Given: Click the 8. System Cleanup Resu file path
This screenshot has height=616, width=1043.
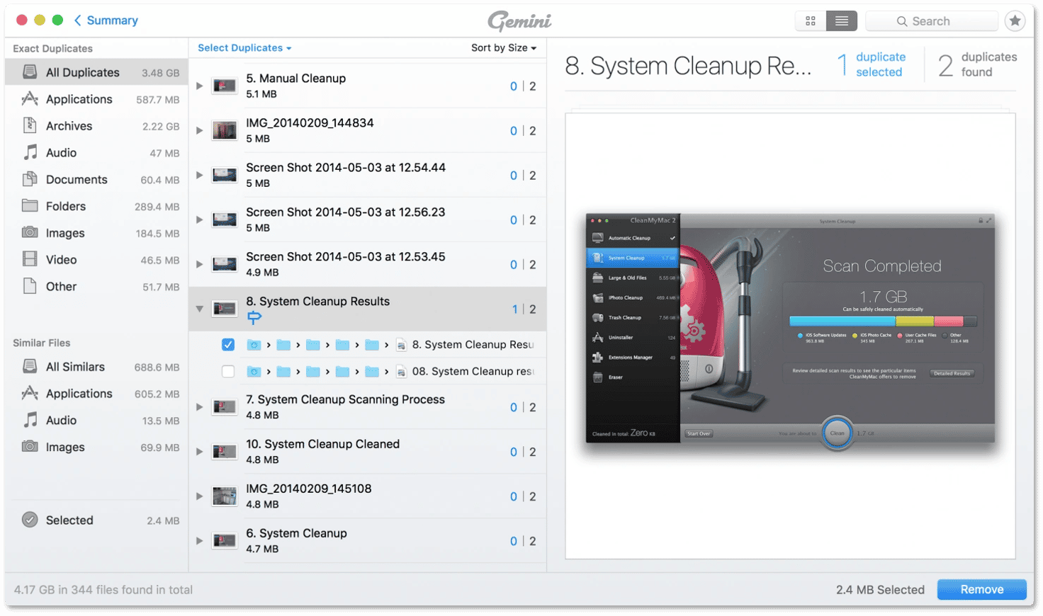Looking at the screenshot, I should click(390, 345).
